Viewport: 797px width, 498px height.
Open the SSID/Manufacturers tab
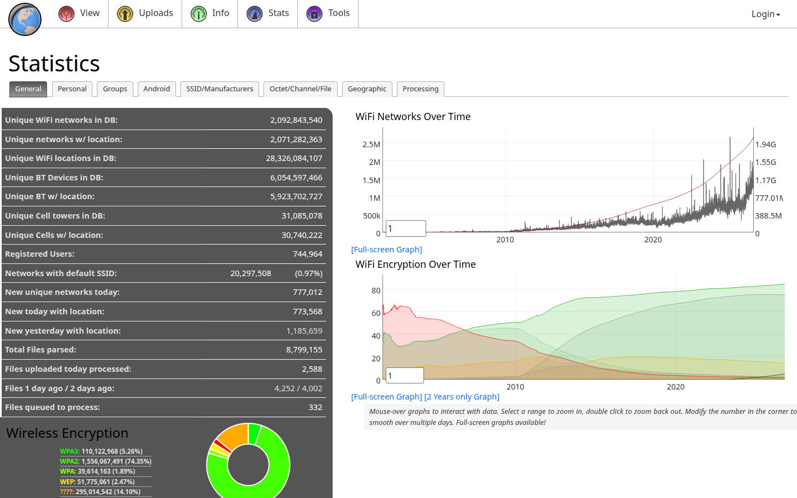(220, 89)
